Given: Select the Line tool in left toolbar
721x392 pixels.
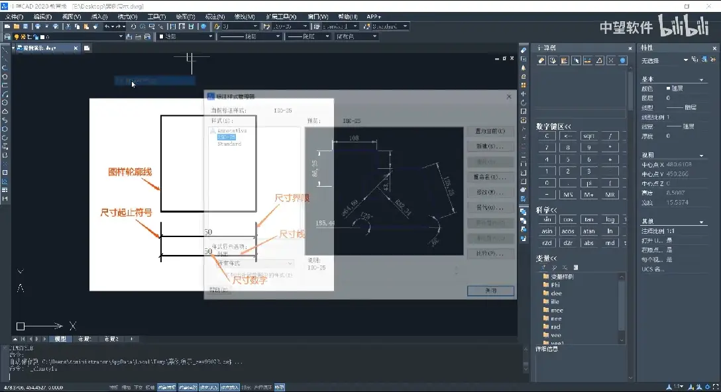Looking at the screenshot, I should 5,50.
